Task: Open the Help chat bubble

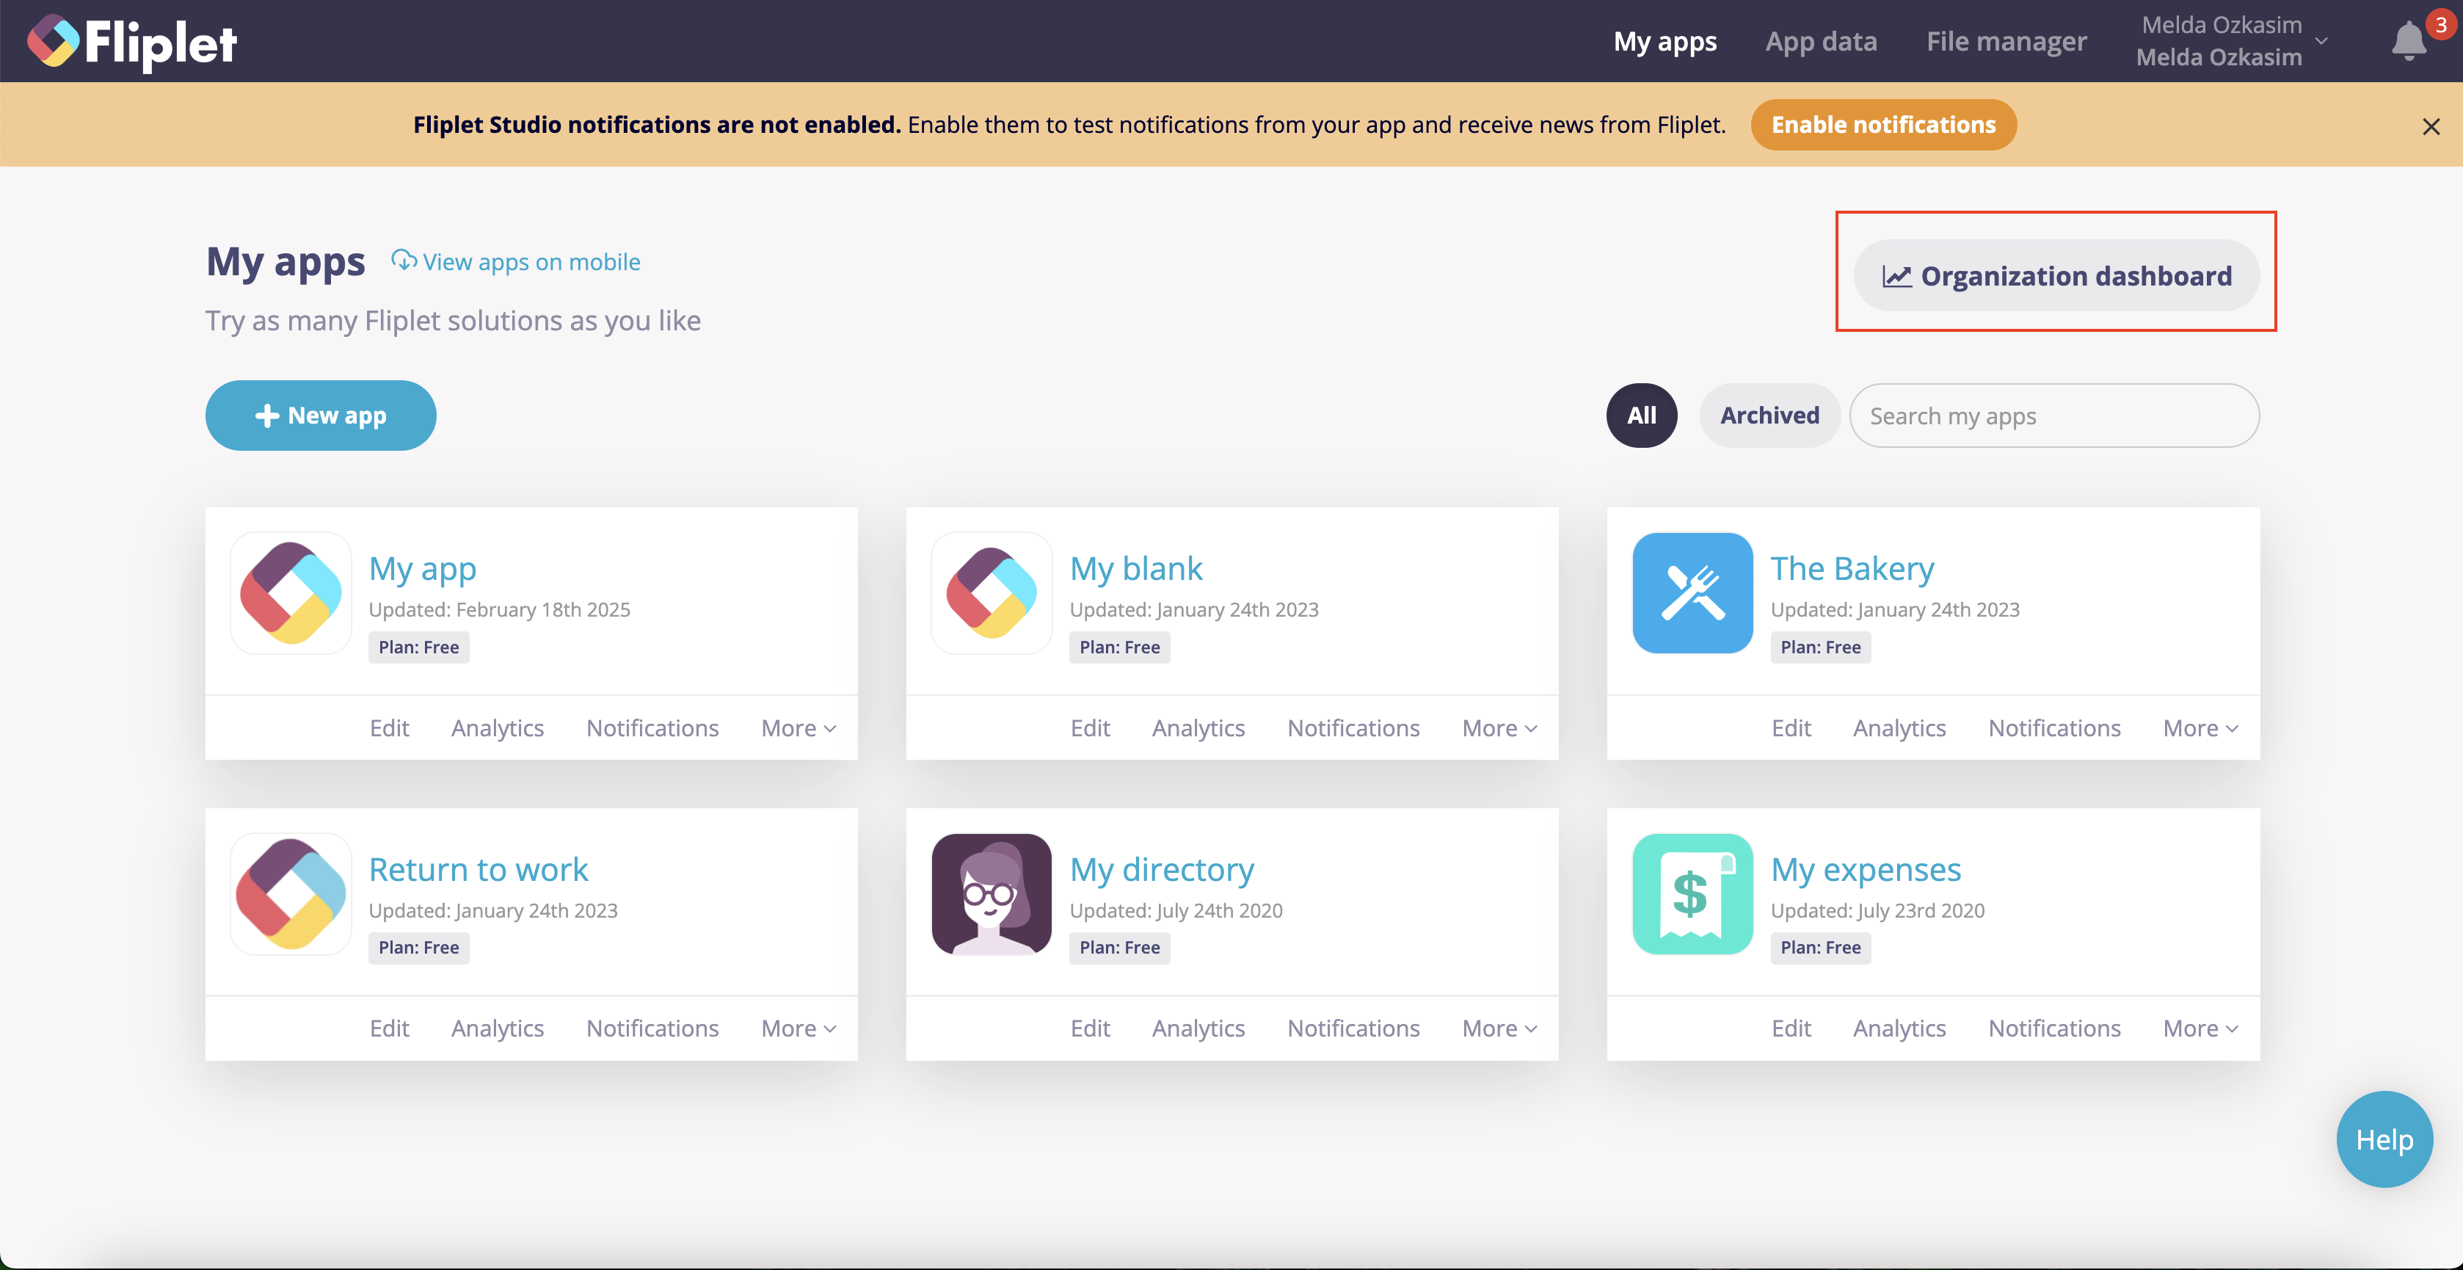Action: coord(2384,1139)
